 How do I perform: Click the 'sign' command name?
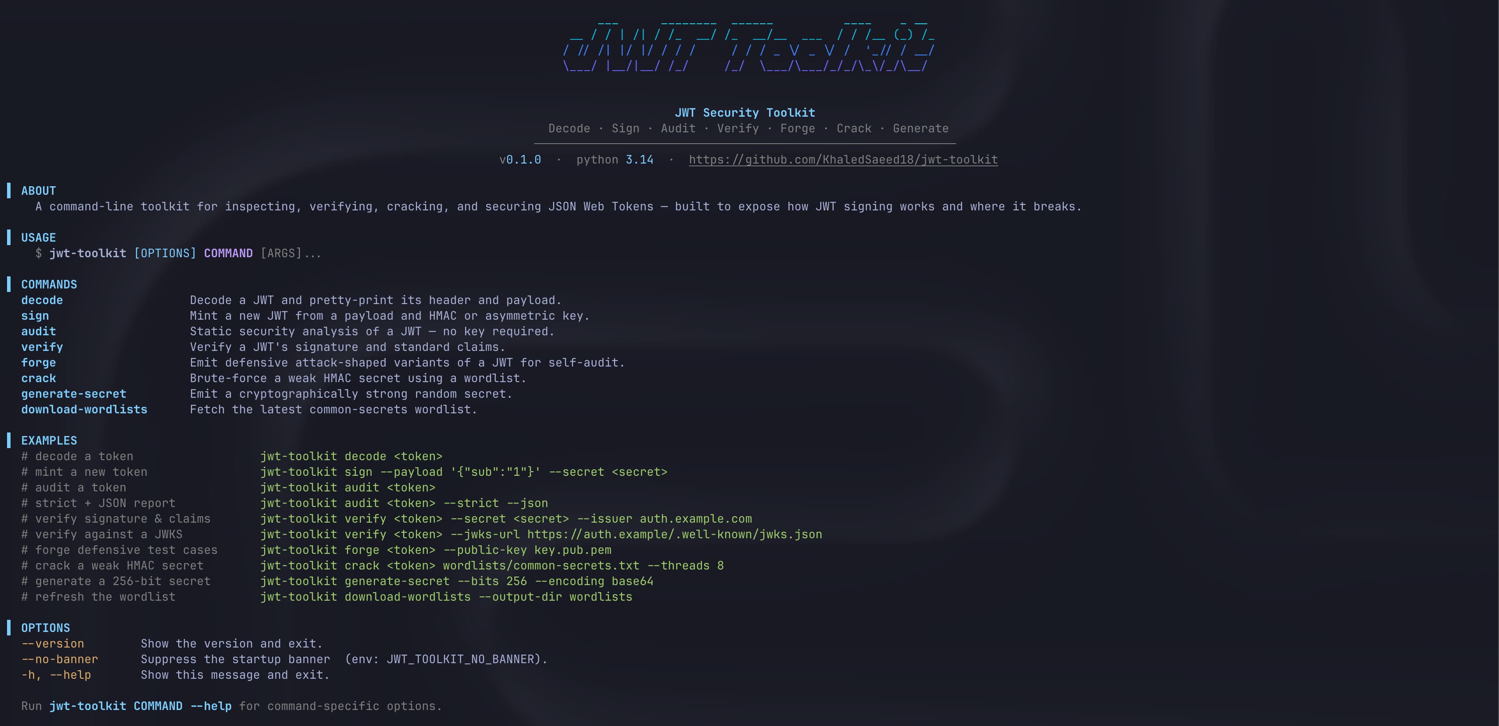click(35, 316)
